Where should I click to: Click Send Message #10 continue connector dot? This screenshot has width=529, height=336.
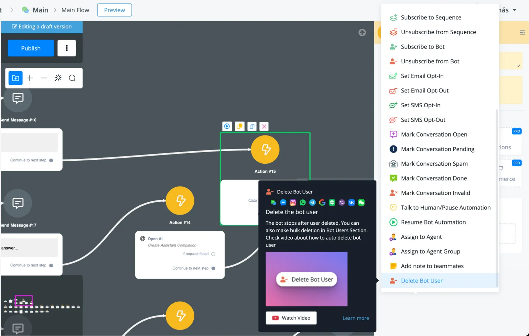coord(51,160)
